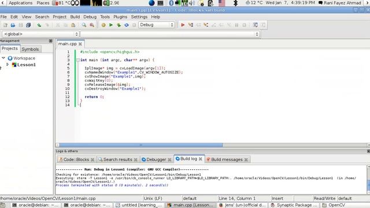
Task: Click the Cut toolbar icon
Action: 58,25
